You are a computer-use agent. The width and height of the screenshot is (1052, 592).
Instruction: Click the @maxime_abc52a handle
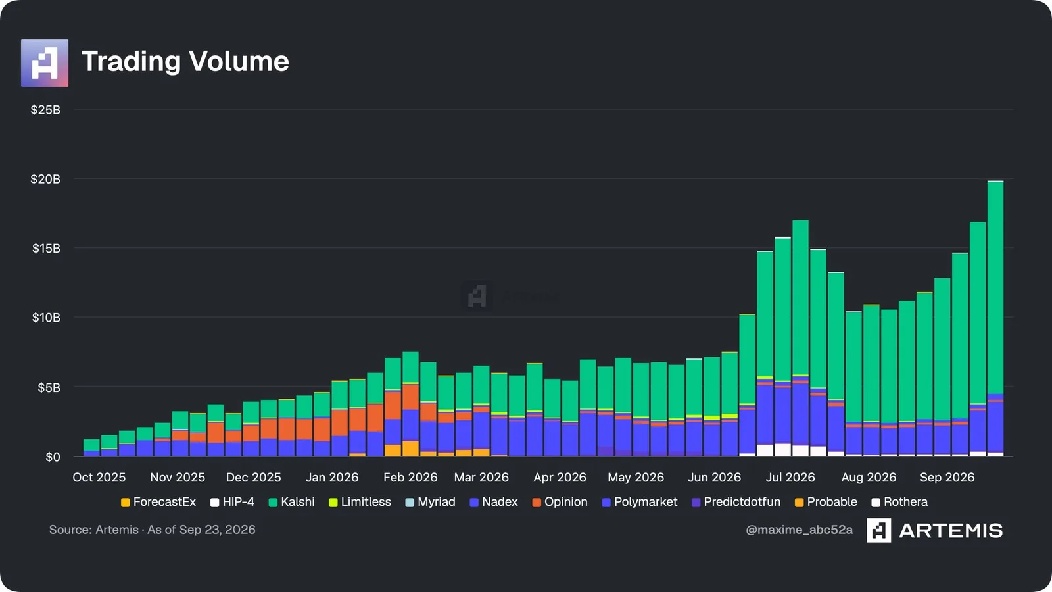799,530
